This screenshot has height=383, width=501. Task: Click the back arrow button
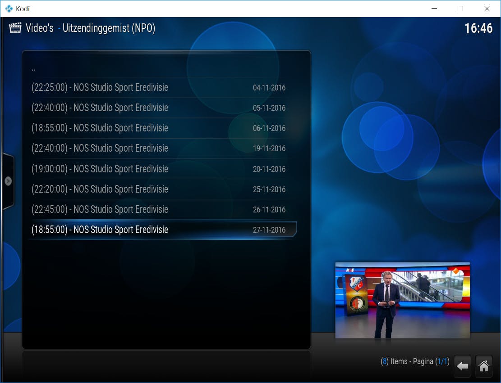click(462, 365)
